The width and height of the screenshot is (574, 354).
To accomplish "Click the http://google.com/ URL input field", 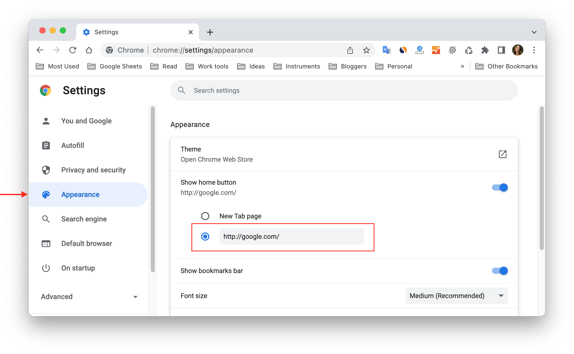I will 291,237.
